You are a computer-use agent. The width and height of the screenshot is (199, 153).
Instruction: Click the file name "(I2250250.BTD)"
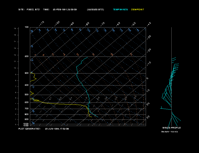pos(95,9)
